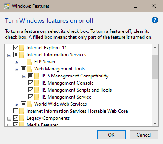Collapse the Web Management Tools node
Viewport: 163px width, 144px height.
coord(16,70)
